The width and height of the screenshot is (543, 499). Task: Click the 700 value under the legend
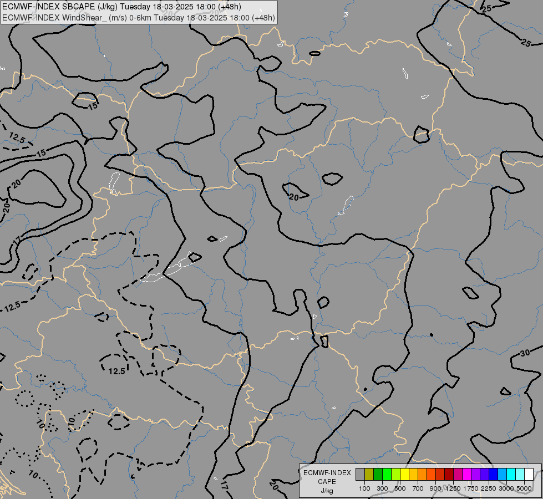tap(418, 488)
